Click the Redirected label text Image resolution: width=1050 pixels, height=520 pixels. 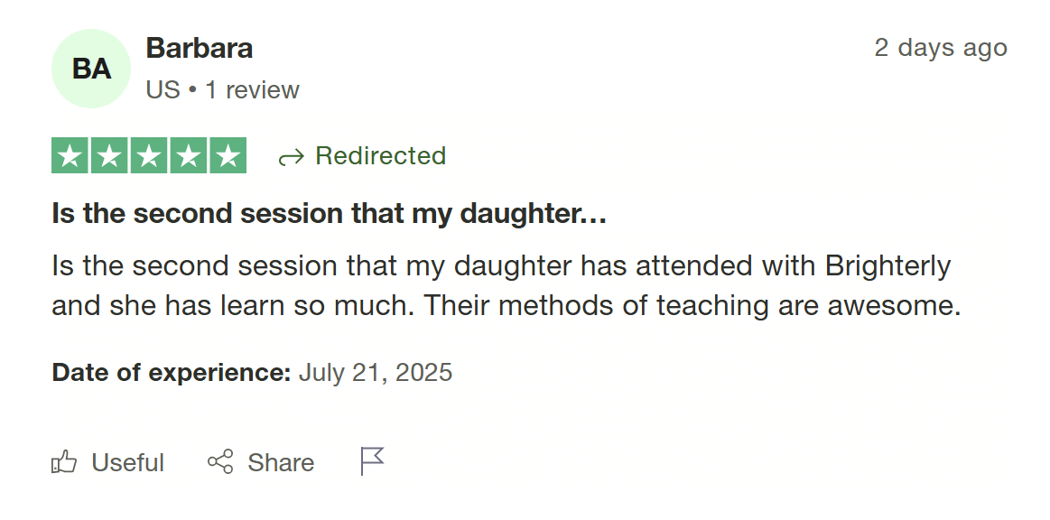379,156
